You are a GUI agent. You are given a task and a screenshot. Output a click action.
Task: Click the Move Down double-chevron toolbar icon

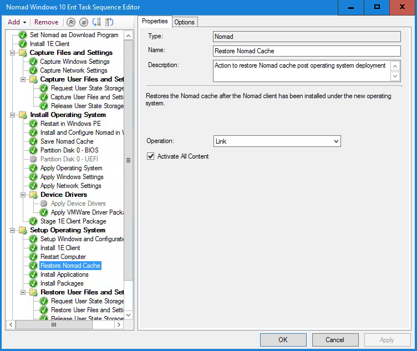tap(83, 22)
